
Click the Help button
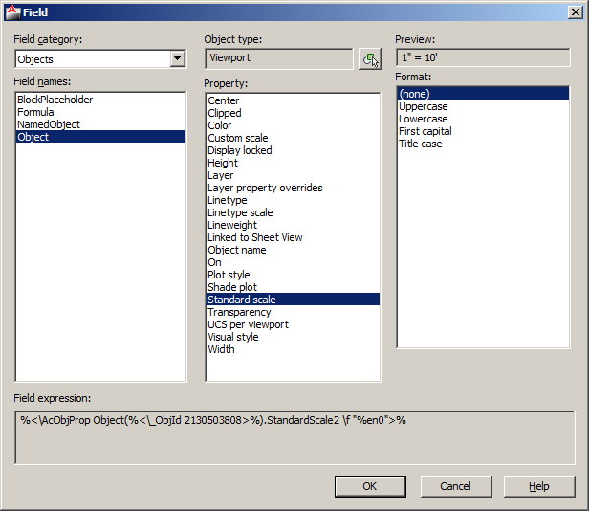tap(539, 486)
